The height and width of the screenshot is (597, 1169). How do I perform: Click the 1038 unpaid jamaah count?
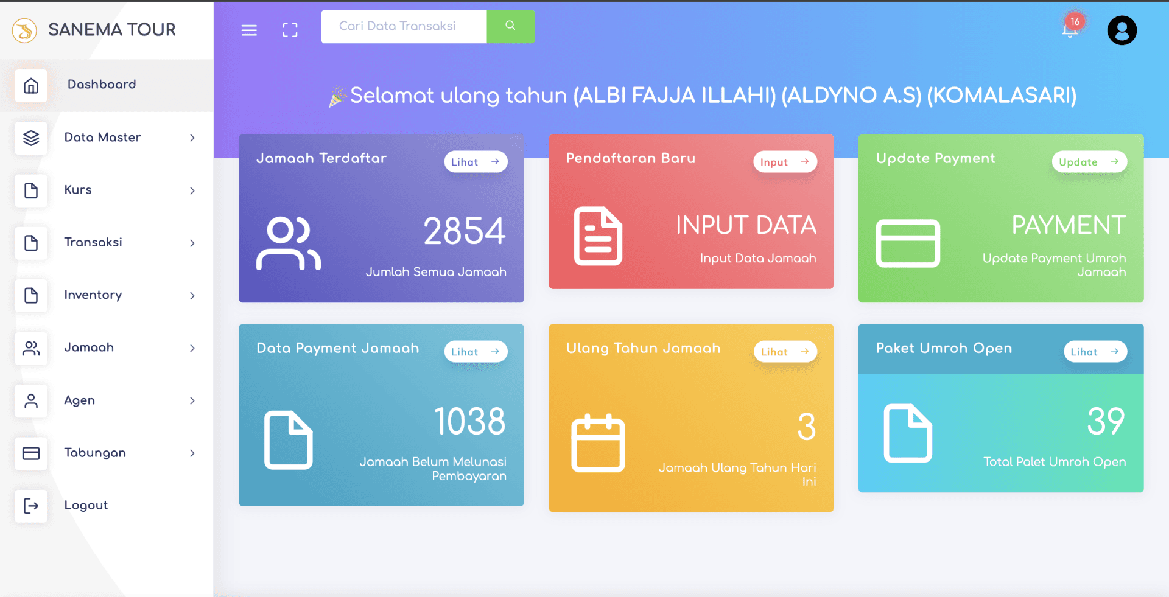click(x=469, y=421)
